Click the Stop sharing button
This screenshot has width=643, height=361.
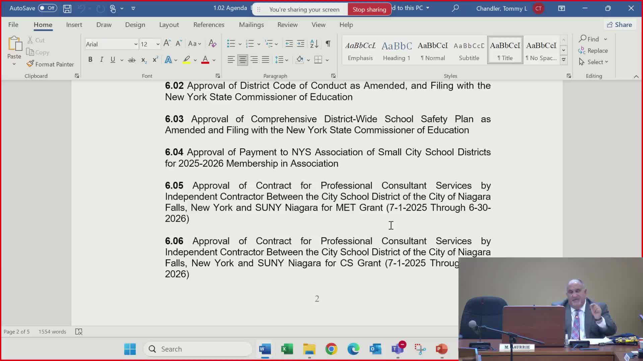(369, 9)
